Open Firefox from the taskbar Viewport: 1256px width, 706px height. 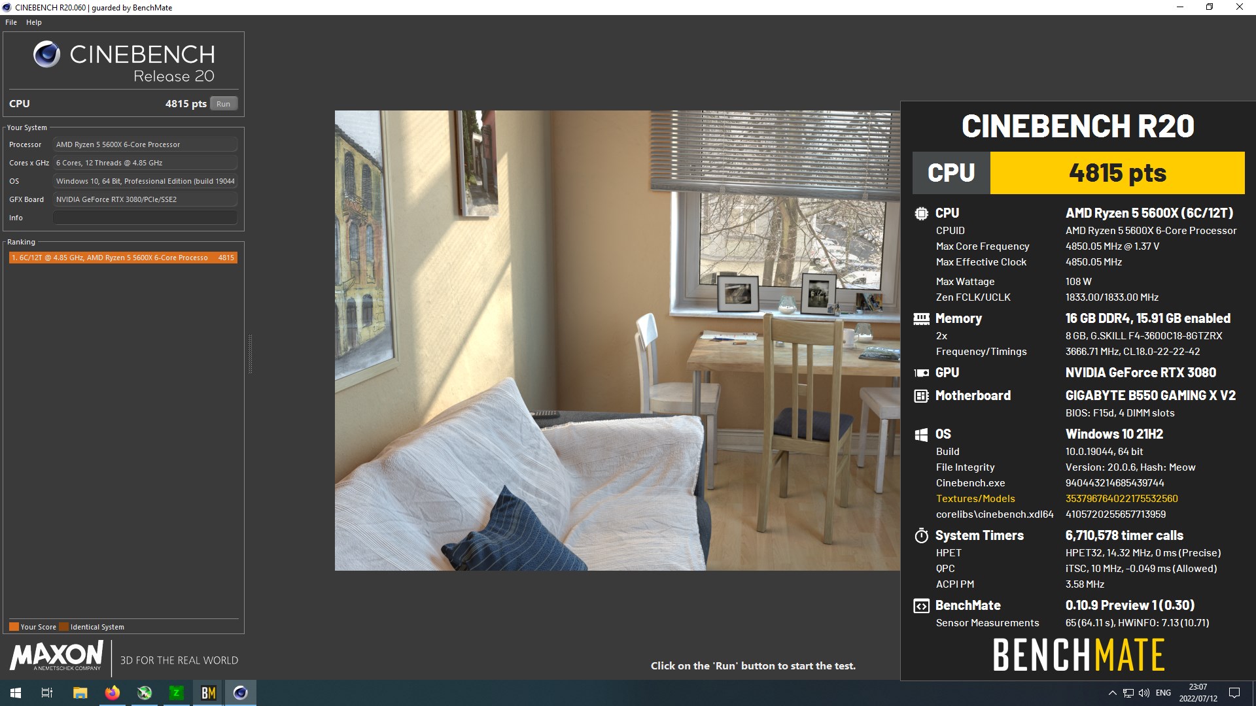[x=112, y=693]
